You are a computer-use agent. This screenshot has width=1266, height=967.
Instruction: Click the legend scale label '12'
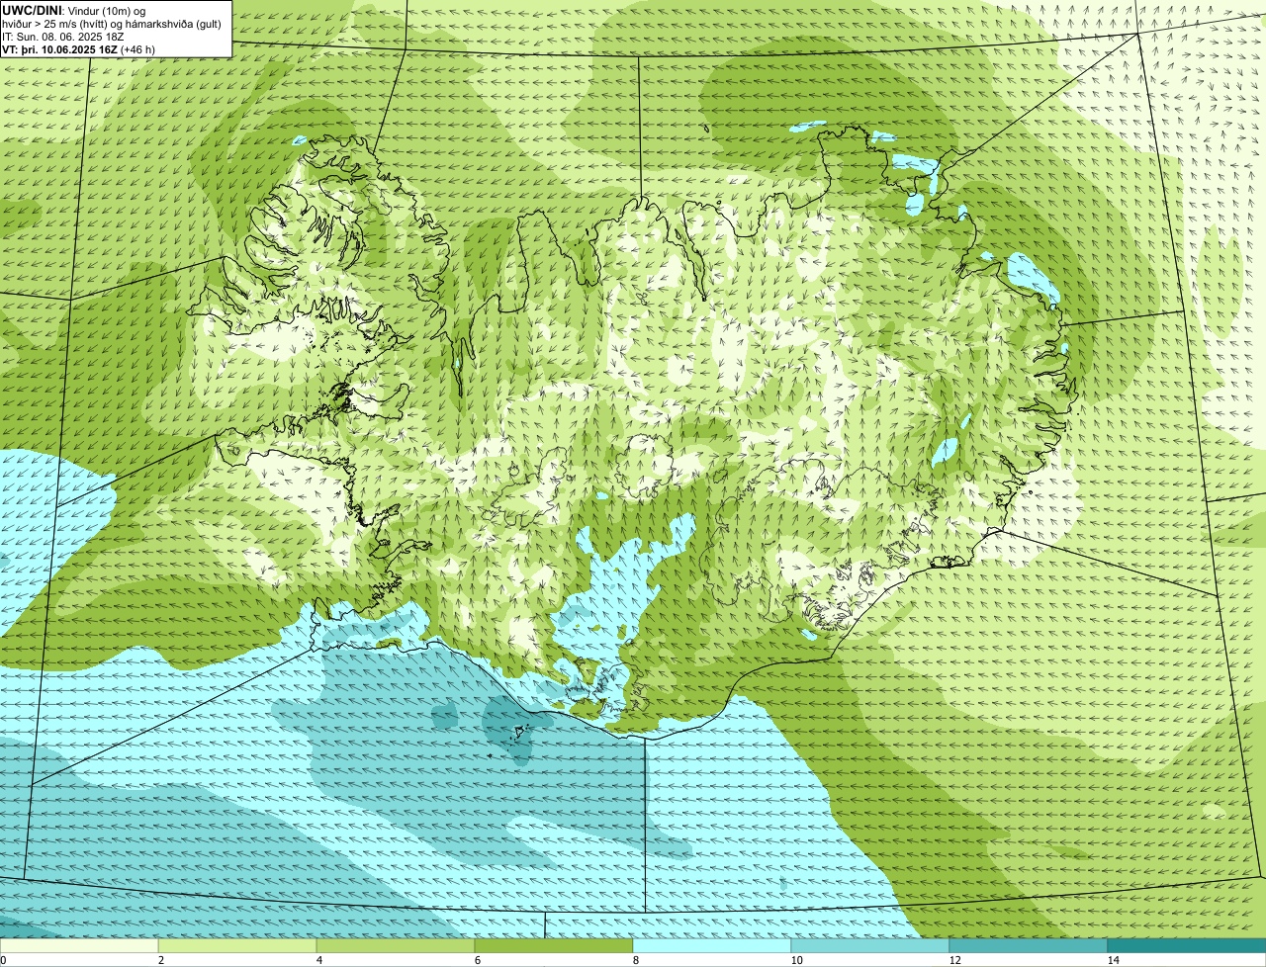[954, 960]
